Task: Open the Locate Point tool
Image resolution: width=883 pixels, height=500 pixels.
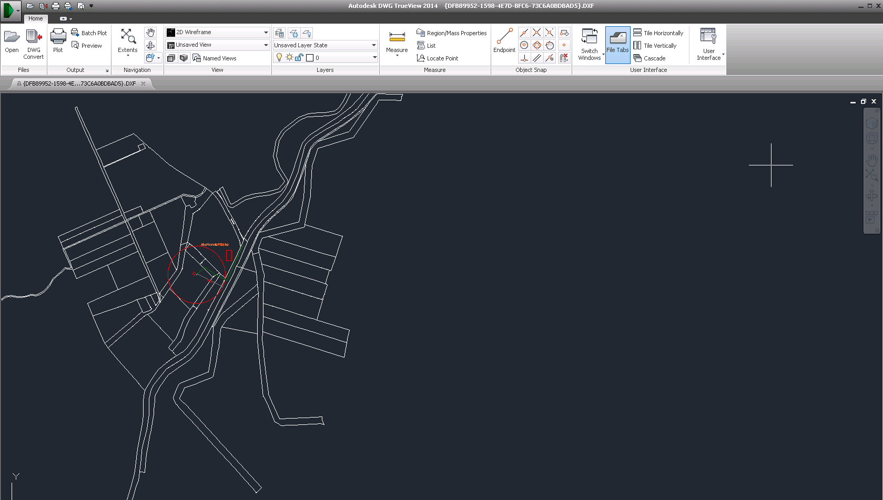Action: tap(438, 58)
